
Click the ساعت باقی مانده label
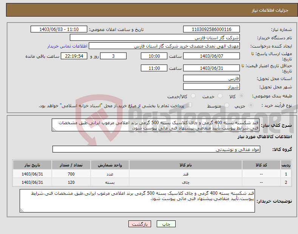tap(42, 56)
